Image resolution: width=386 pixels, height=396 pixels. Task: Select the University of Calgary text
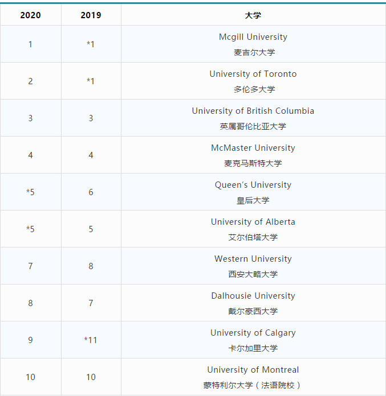(253, 333)
